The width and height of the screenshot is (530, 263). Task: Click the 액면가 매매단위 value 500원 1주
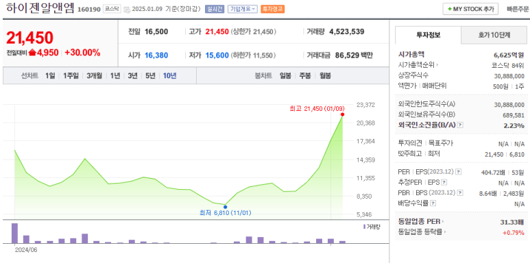[509, 86]
